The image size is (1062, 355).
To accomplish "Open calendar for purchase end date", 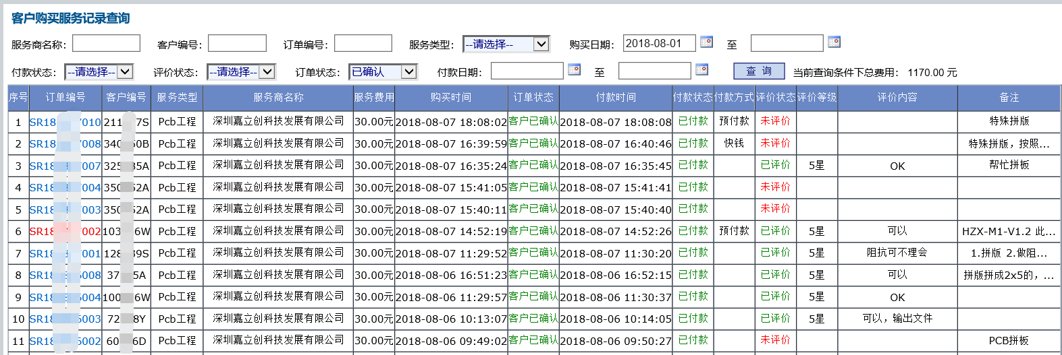I will pos(834,42).
